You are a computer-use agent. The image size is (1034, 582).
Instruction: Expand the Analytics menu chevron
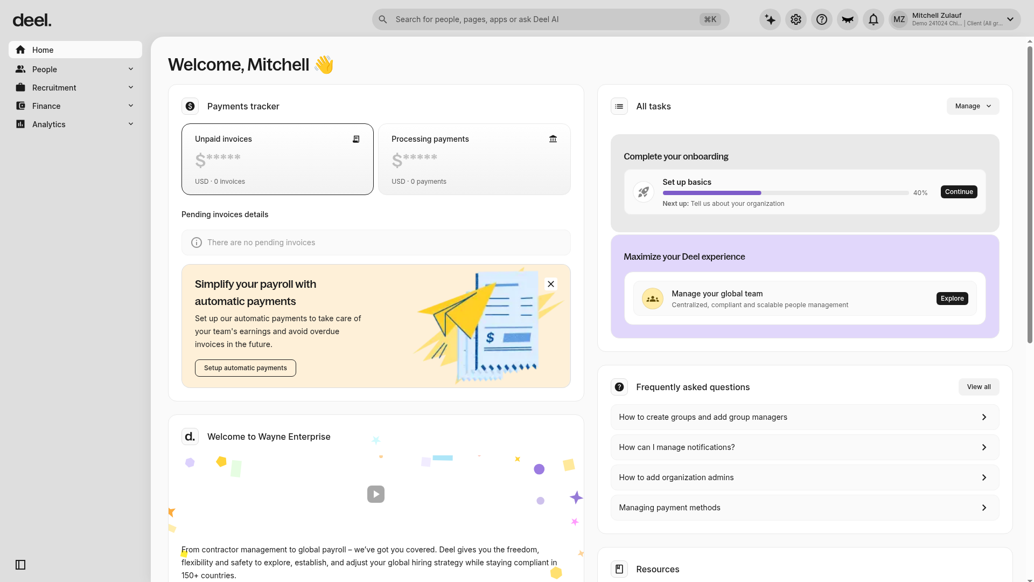point(131,124)
